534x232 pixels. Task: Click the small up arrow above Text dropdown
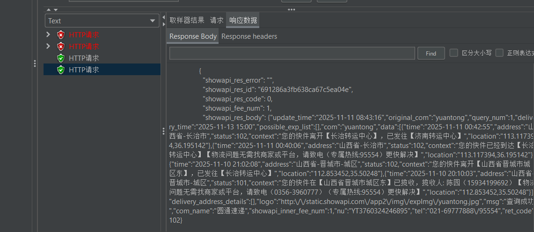(48, 10)
